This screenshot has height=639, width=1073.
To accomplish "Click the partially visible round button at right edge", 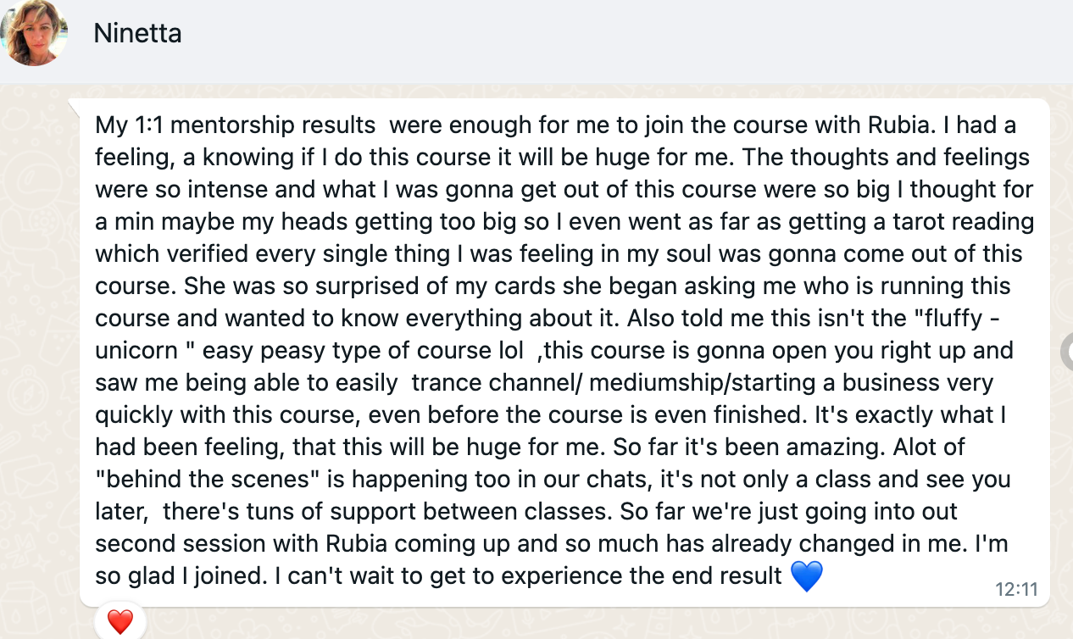I will click(x=1067, y=351).
